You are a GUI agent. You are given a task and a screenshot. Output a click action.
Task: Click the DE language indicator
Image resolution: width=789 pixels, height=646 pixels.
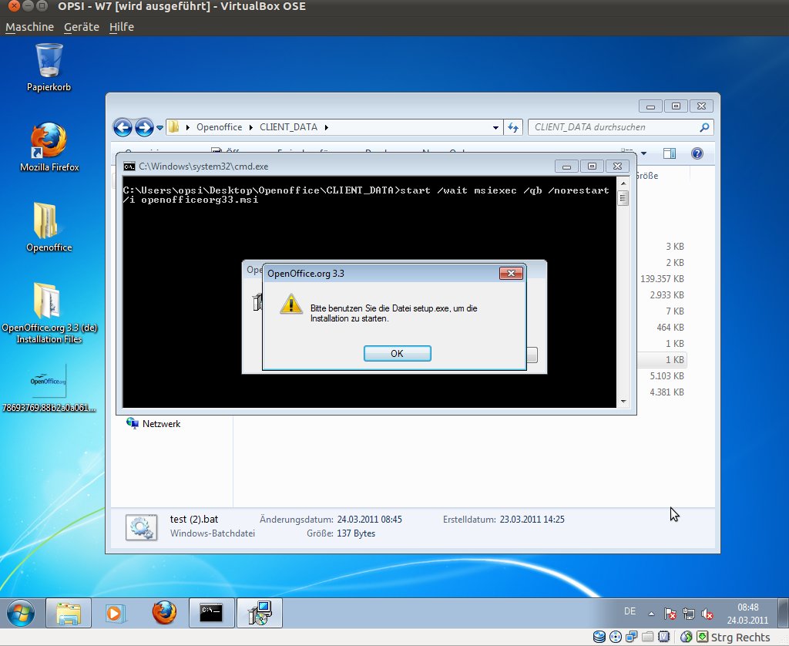[630, 611]
